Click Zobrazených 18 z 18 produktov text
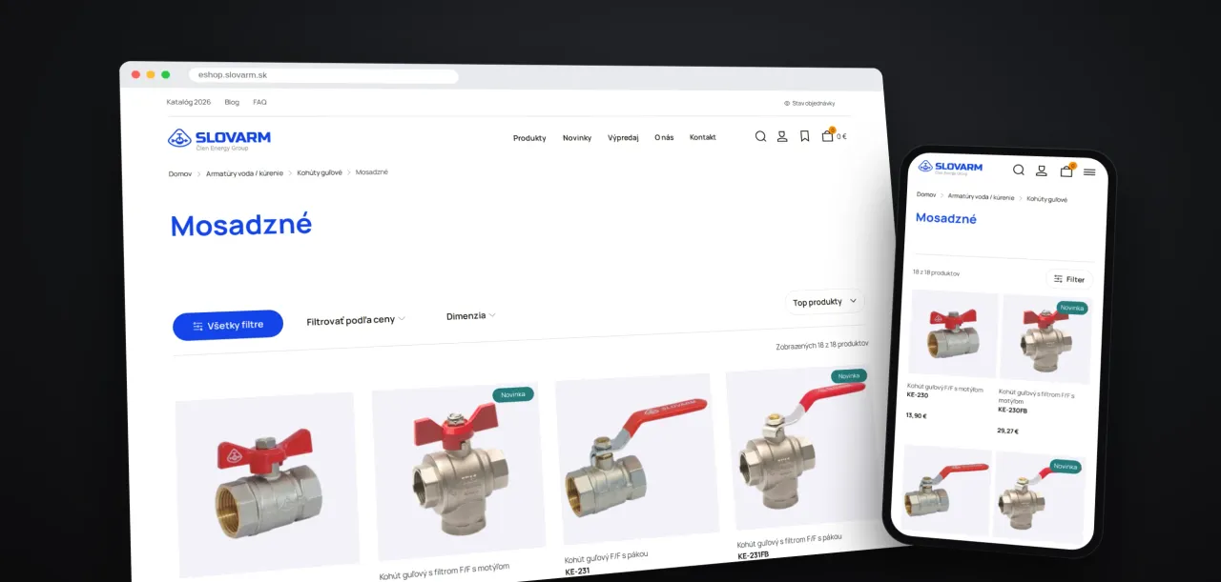Screen dimensions: 1221x582 822,345
